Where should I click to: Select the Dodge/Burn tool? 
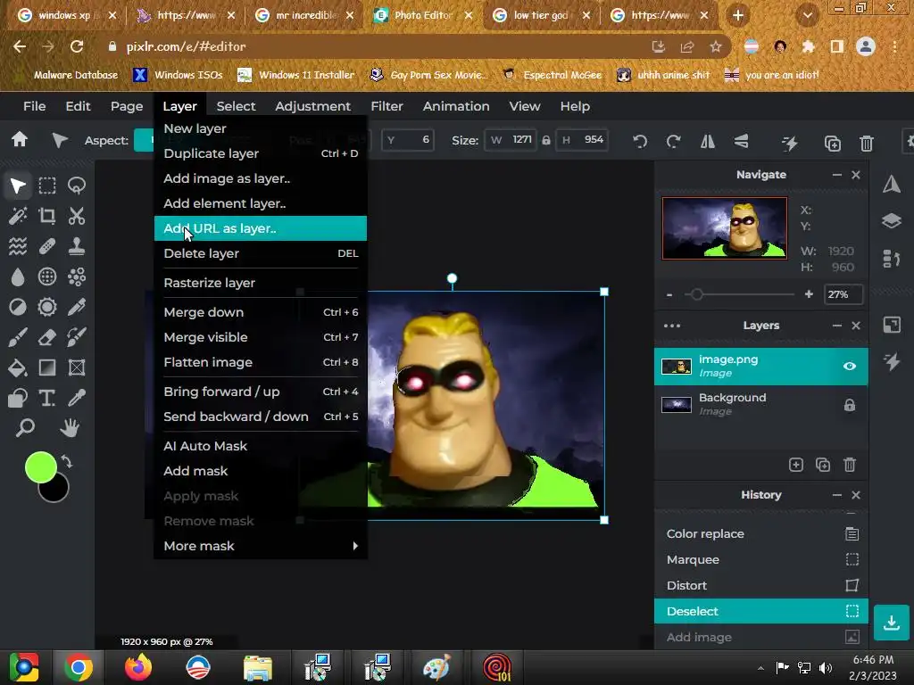tap(18, 307)
